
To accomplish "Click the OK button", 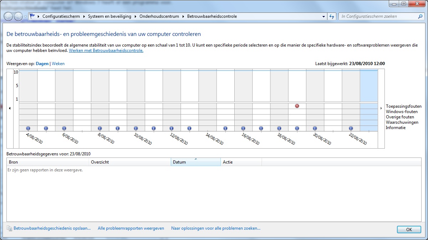I will 409,229.
